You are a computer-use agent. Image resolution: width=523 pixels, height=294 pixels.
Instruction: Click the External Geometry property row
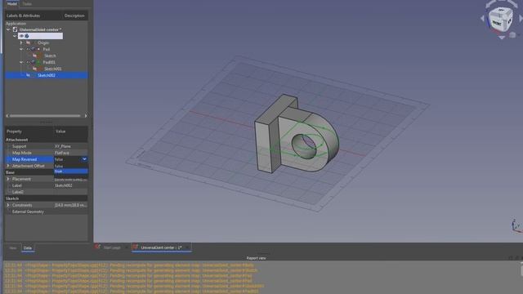coord(47,212)
